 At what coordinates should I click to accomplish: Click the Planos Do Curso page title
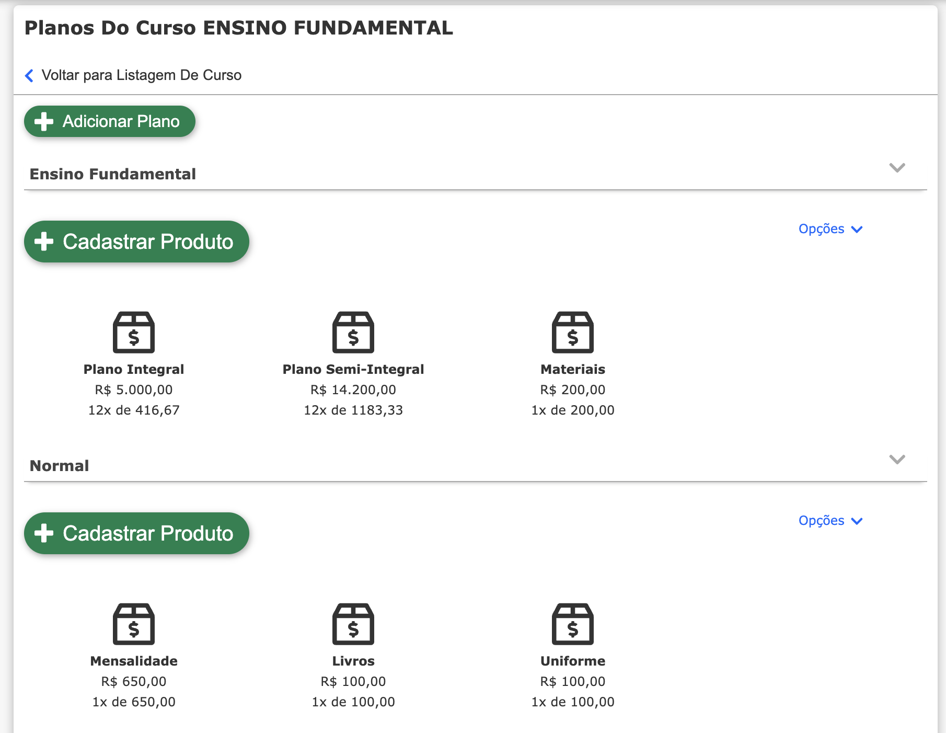point(239,28)
